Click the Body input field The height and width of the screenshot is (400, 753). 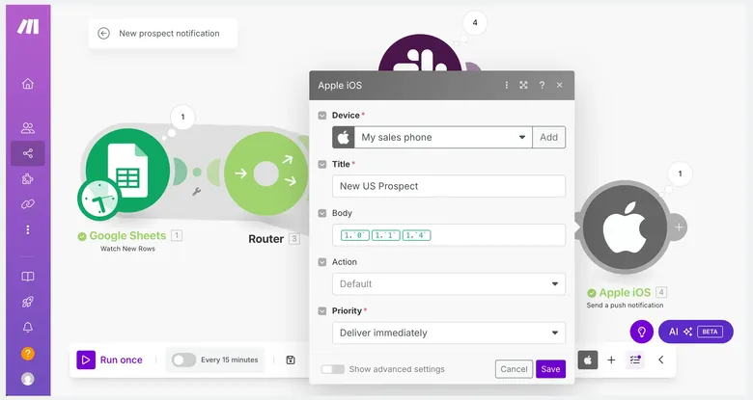coord(449,235)
